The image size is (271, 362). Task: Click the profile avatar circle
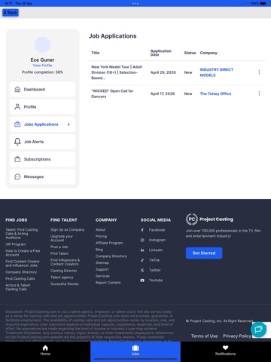[42, 44]
